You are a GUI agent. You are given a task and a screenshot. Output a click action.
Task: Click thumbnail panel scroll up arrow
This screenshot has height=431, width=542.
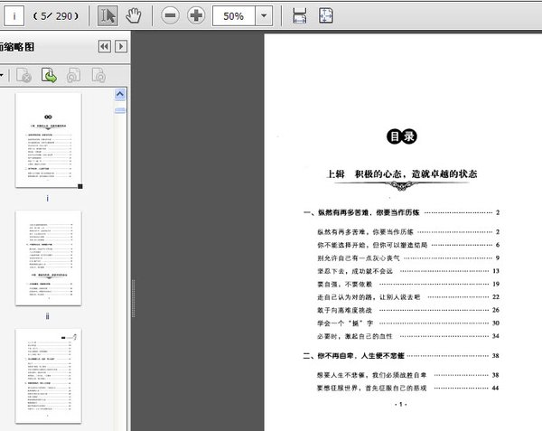(120, 94)
